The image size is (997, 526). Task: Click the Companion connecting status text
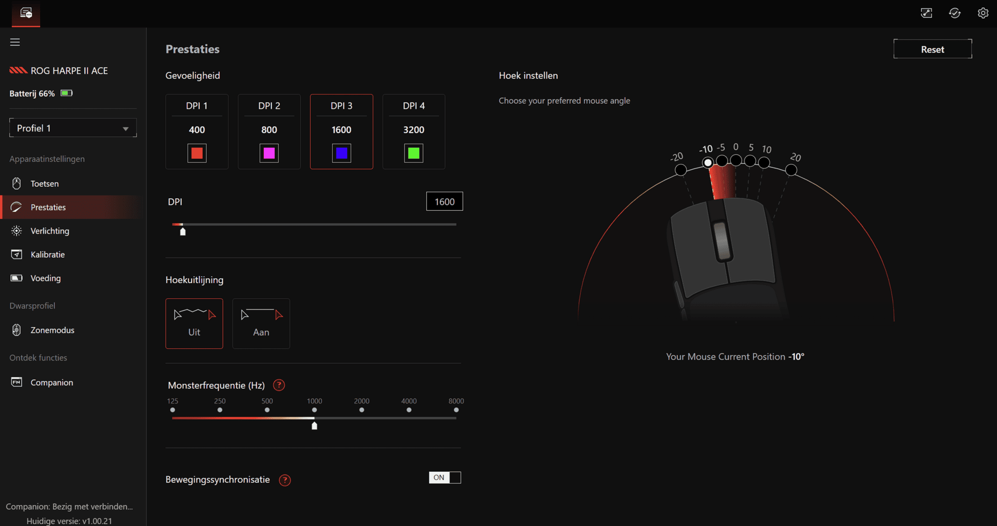pos(69,506)
